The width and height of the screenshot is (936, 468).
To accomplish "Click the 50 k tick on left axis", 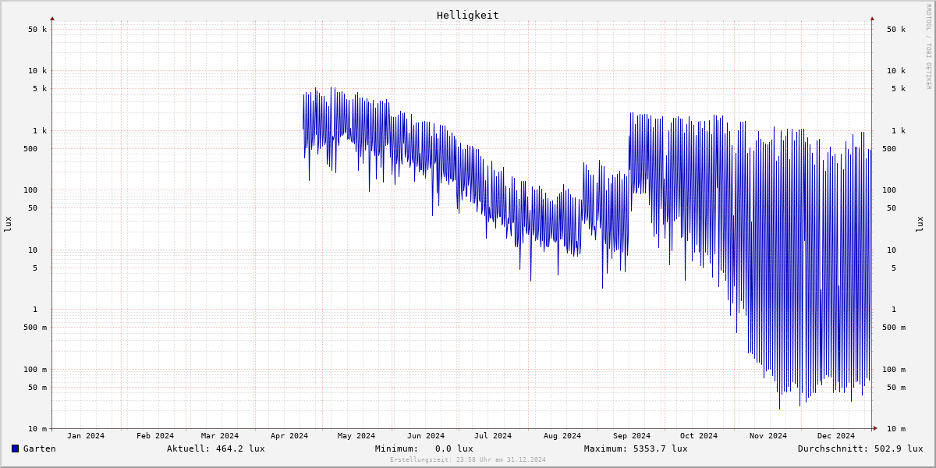I will click(37, 30).
